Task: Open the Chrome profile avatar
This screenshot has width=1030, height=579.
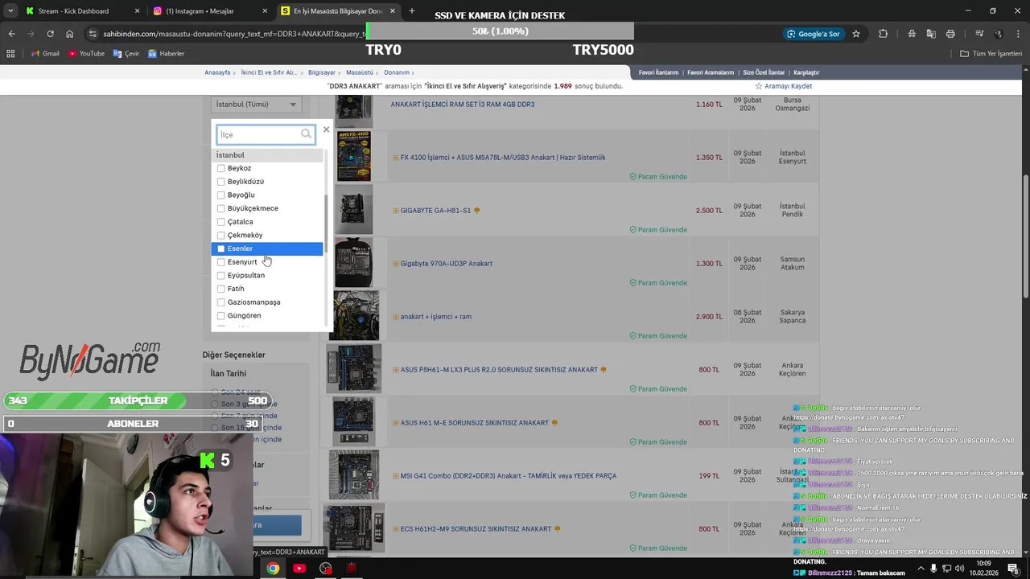Action: 999,34
